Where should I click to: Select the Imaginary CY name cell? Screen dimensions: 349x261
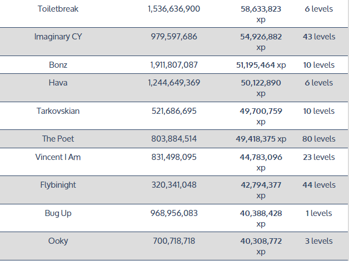pyautogui.click(x=58, y=37)
